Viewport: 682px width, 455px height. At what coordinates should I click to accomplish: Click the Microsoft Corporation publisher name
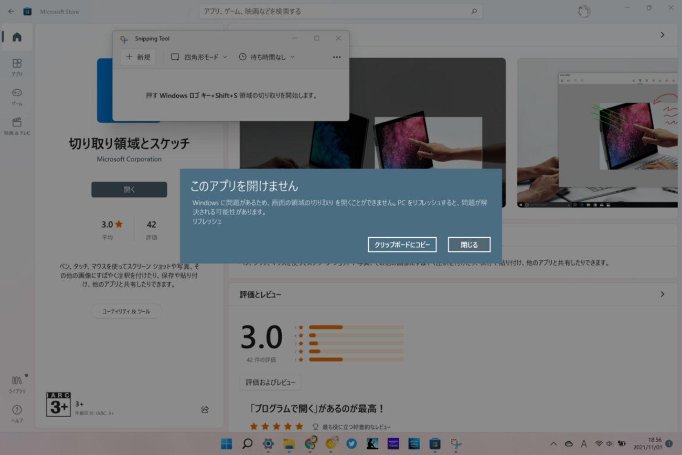coord(129,159)
